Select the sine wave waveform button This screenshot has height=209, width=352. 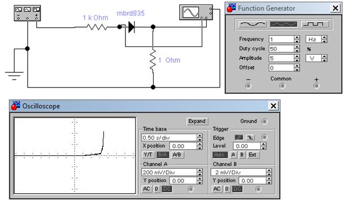[x=253, y=24]
